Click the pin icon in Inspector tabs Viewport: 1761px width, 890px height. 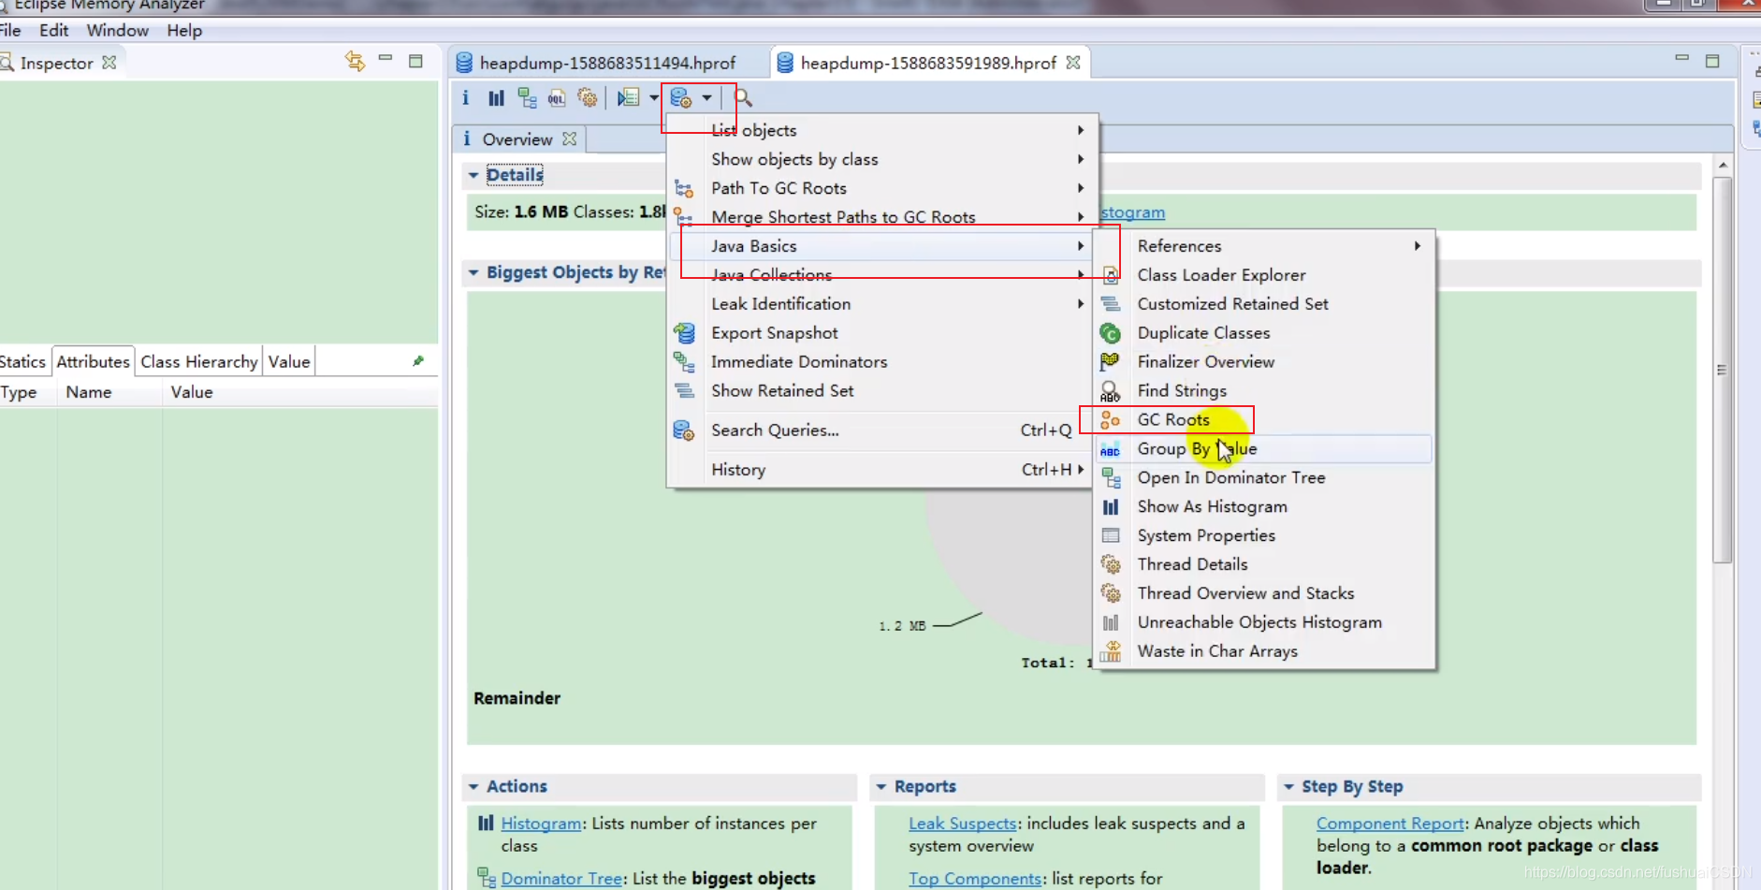pos(418,361)
